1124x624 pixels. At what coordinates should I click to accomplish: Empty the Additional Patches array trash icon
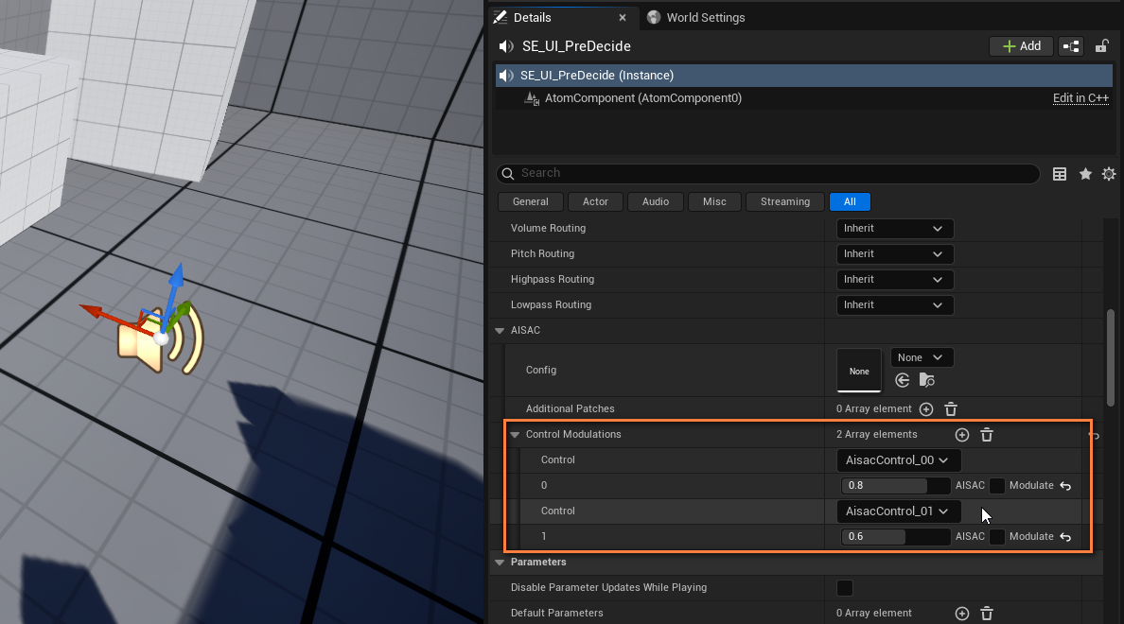(951, 409)
